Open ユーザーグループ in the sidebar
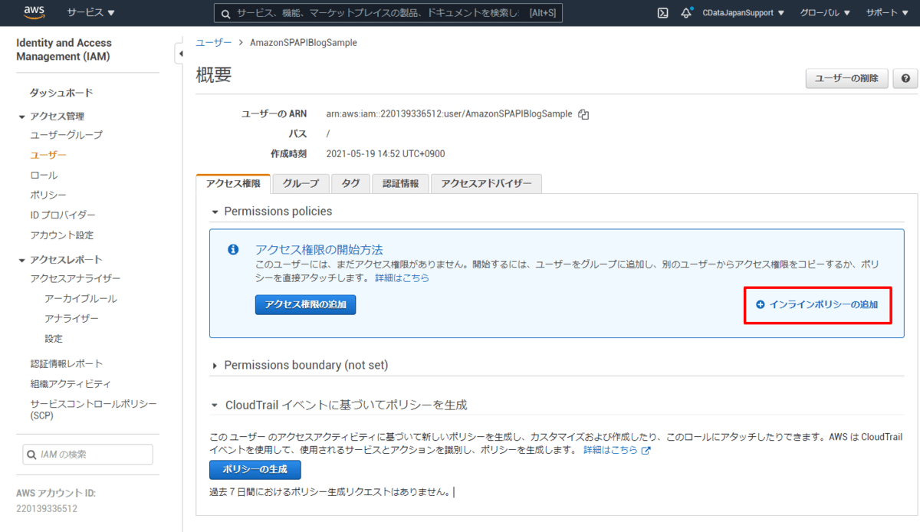Viewport: 920px width, 532px height. coord(66,135)
